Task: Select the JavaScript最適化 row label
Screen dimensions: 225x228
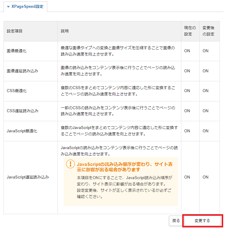Action: tap(22, 131)
